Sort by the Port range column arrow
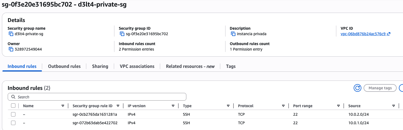403x130 pixels. point(338,106)
